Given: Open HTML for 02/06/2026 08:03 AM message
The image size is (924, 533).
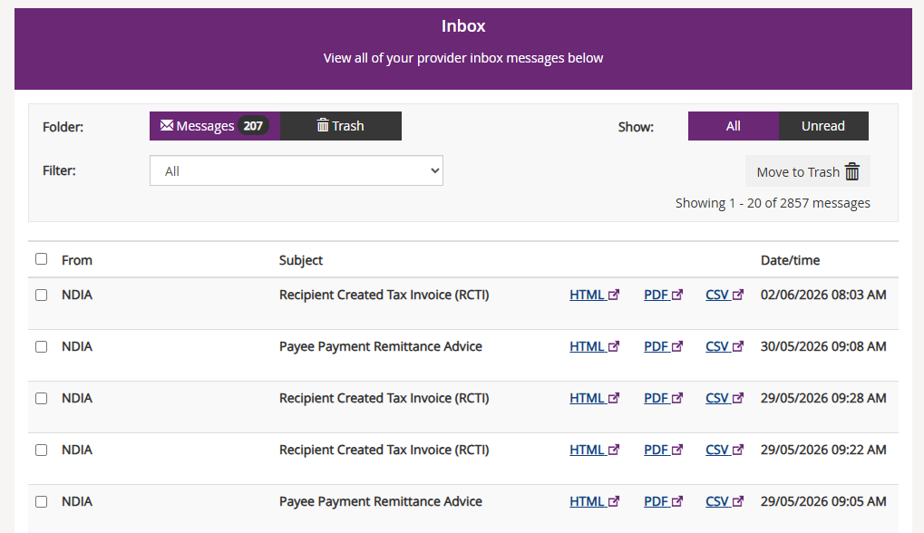Looking at the screenshot, I should (x=594, y=295).
